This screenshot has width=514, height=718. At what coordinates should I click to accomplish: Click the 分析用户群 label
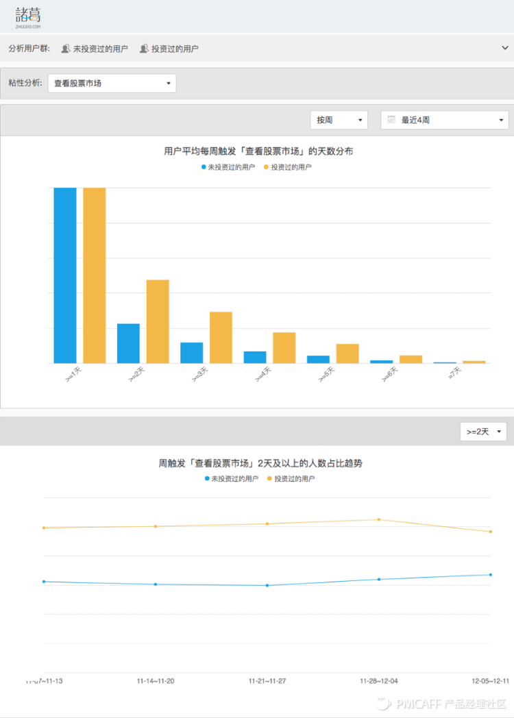(29, 48)
